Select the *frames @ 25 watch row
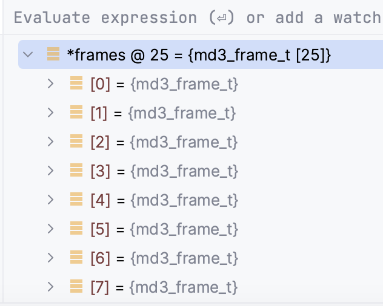383x306 pixels. tap(201, 54)
